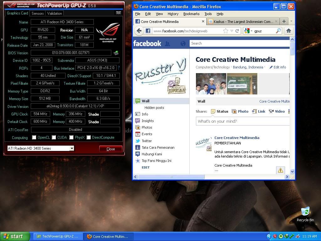Click the Hidden posts link
This screenshot has height=241, width=321.
[x=154, y=108]
